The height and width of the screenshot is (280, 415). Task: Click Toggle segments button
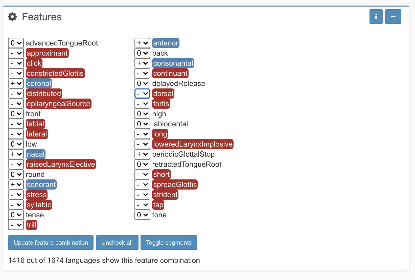pyautogui.click(x=169, y=243)
